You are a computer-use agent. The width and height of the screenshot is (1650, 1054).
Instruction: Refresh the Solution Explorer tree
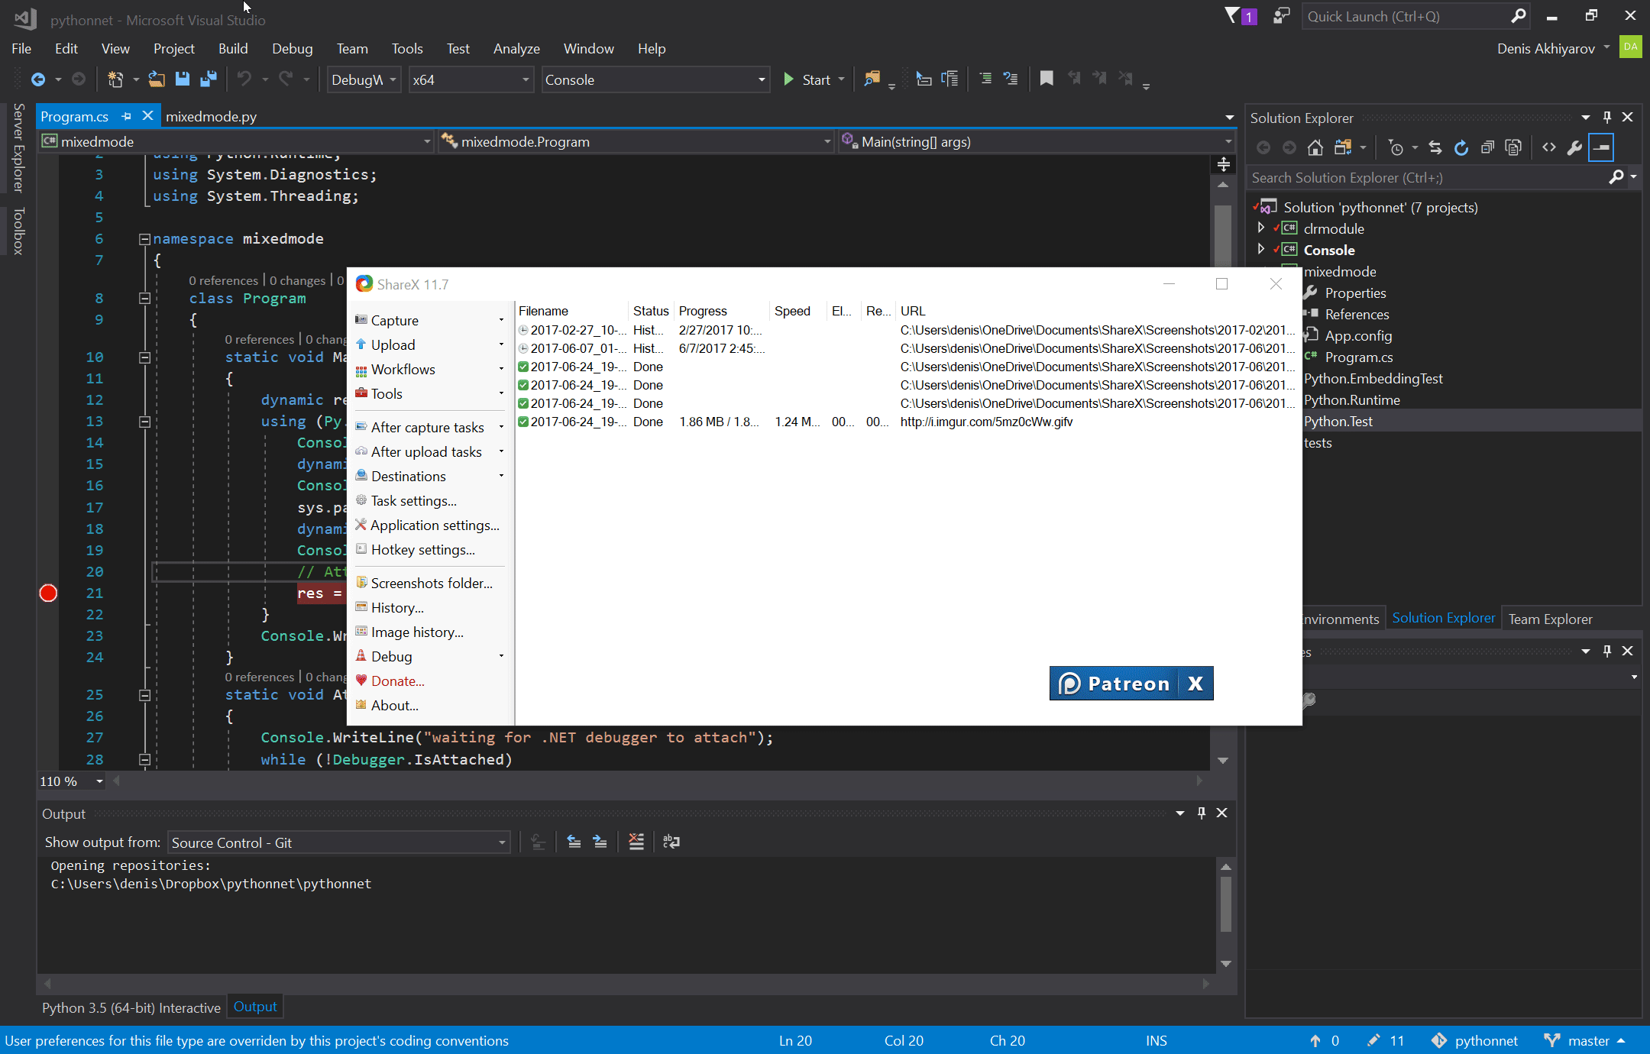(x=1461, y=148)
